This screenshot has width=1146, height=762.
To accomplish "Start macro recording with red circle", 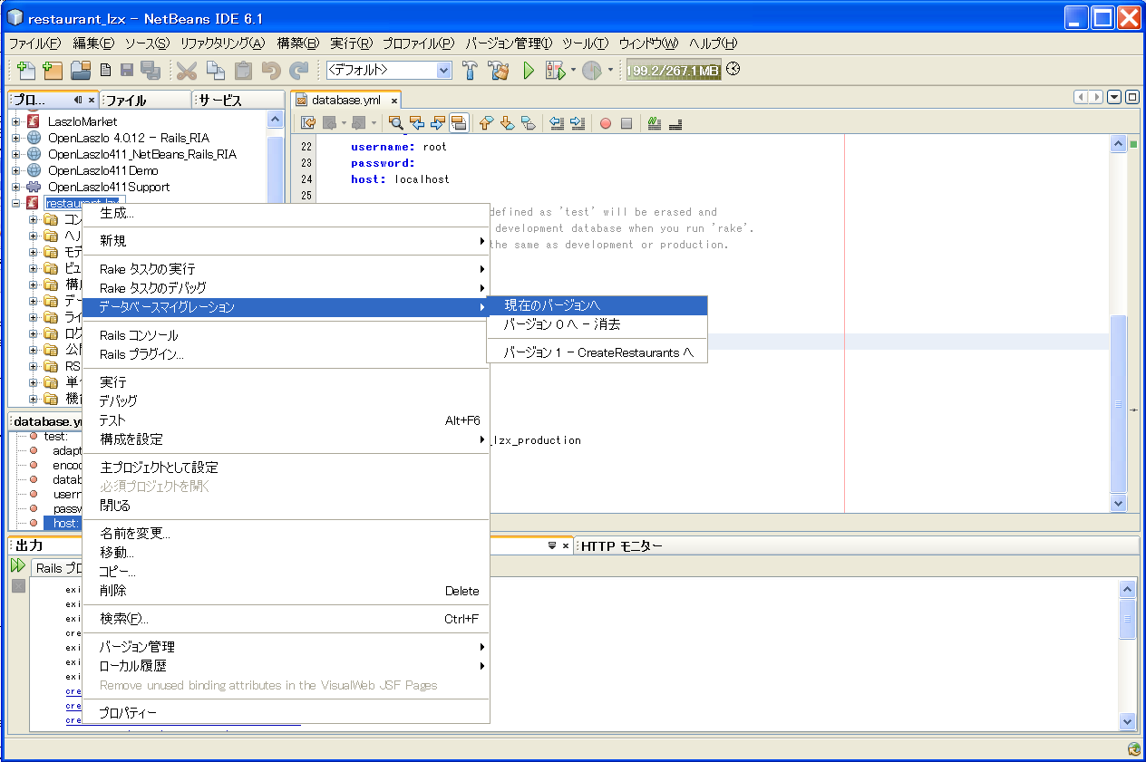I will coord(606,123).
